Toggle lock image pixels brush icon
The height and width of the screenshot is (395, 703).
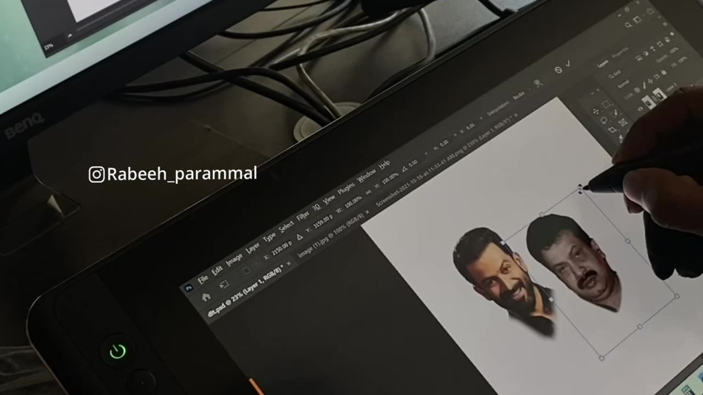tap(644, 86)
